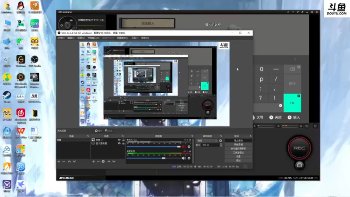This screenshot has height=197, width=350.
Task: Enter fullscreen preview in RECentral
Action: point(315,126)
